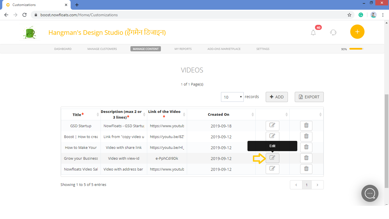Delete the 'Nowfloats Video Sal' video
This screenshot has width=389, height=219.
[x=306, y=169]
